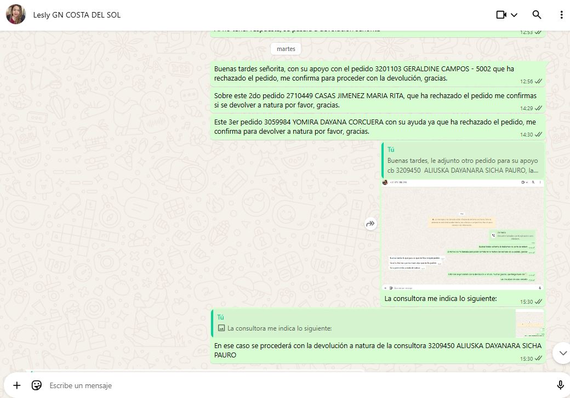This screenshot has height=398, width=570.
Task: Open contact info via Lesly GN COSTA DEL SOL name
Action: [77, 15]
